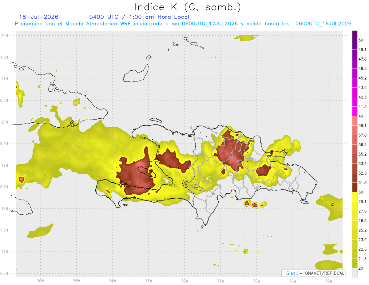Viewport: 369px width, 285px height.
Task: Click the valid-until time '0600UTC_19JUL2026'
Action: click(x=323, y=24)
